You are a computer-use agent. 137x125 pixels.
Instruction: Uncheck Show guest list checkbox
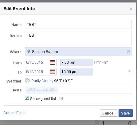[x=27, y=98]
